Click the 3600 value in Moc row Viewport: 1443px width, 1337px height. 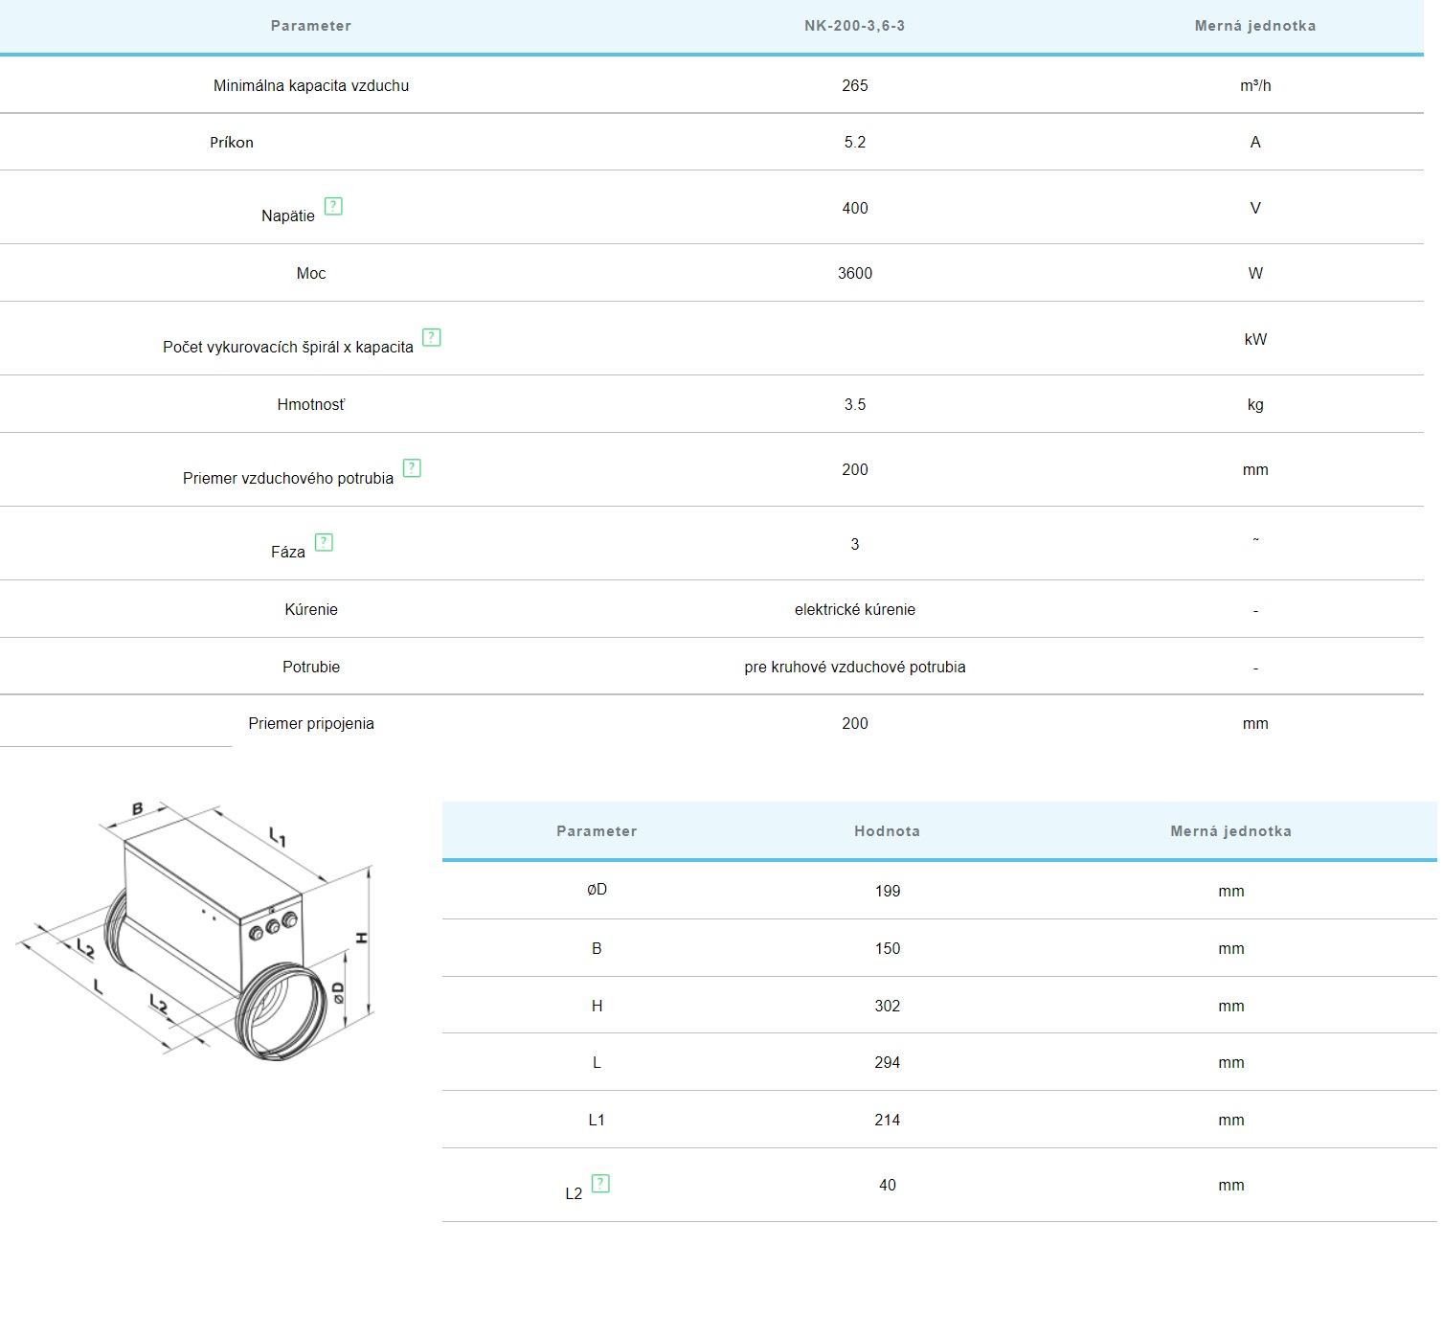click(854, 273)
